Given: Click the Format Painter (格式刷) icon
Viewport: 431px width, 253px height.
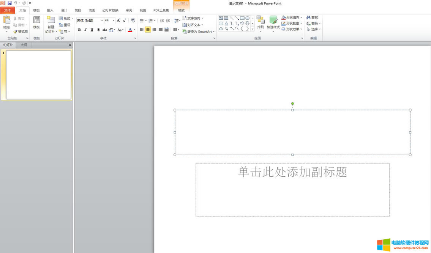Looking at the screenshot, I should tap(20, 32).
